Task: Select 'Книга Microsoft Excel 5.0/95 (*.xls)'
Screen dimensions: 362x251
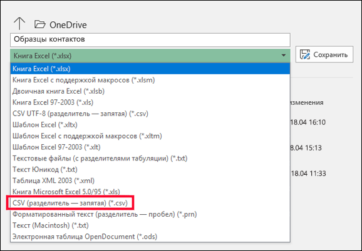Action: coord(150,192)
